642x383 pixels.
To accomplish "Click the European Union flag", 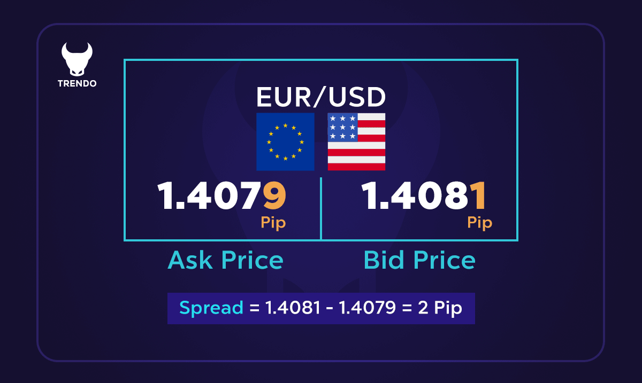I will pos(285,142).
